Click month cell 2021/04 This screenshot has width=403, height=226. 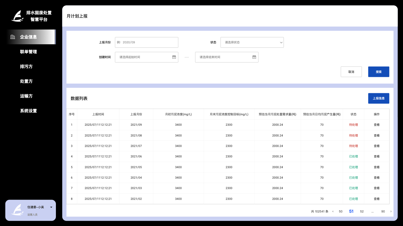coord(136,178)
